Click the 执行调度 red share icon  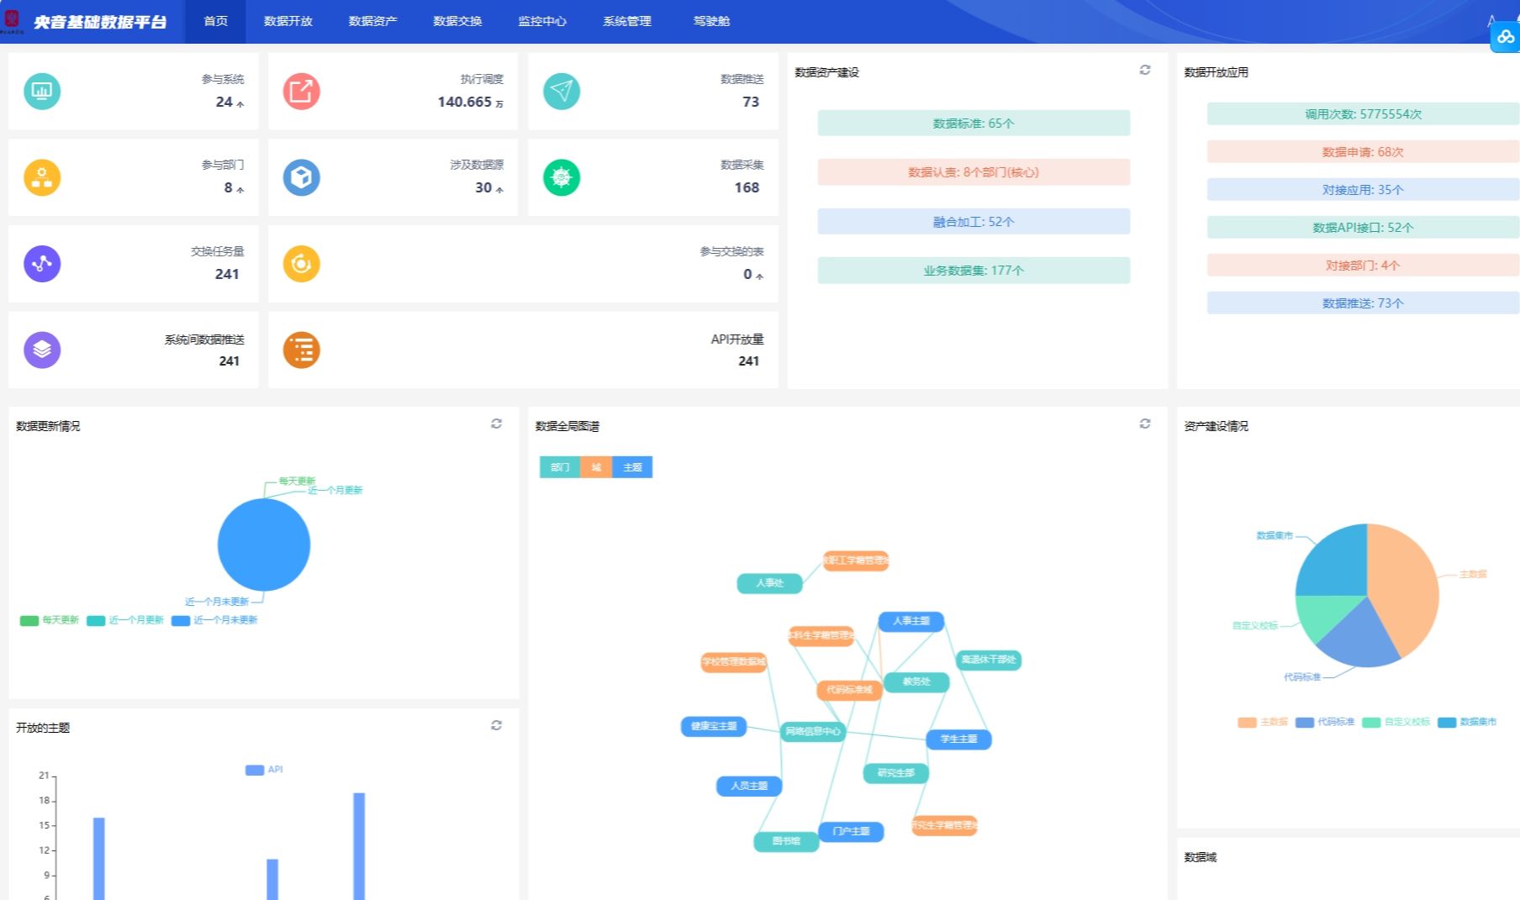click(301, 92)
